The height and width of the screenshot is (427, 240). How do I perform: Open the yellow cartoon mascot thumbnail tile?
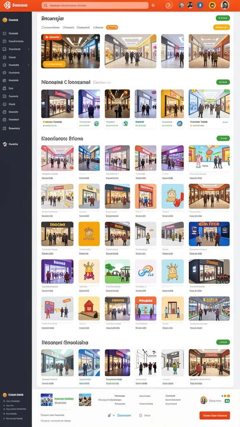click(89, 234)
